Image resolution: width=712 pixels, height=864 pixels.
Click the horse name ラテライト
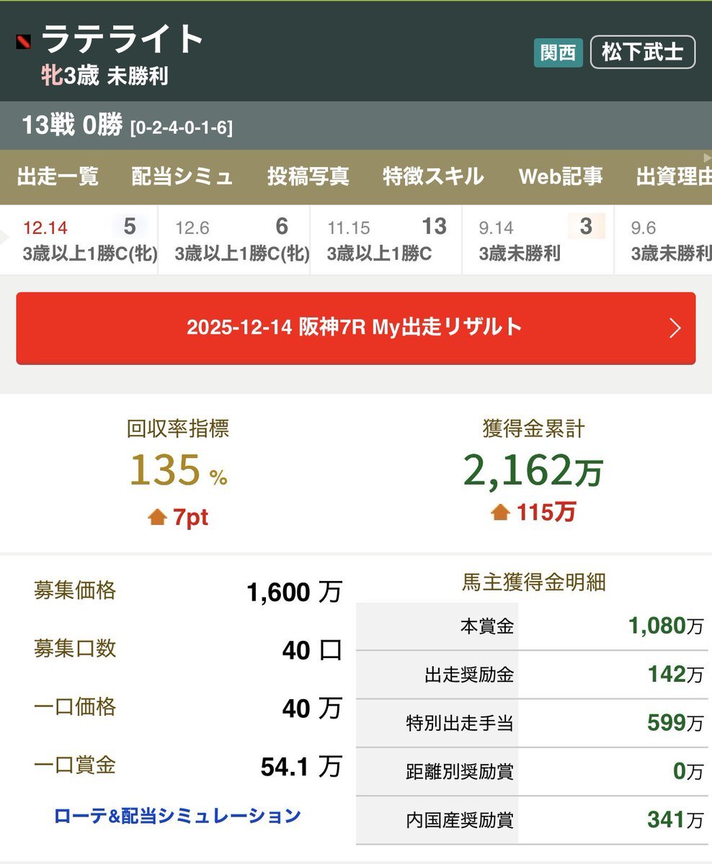(123, 39)
